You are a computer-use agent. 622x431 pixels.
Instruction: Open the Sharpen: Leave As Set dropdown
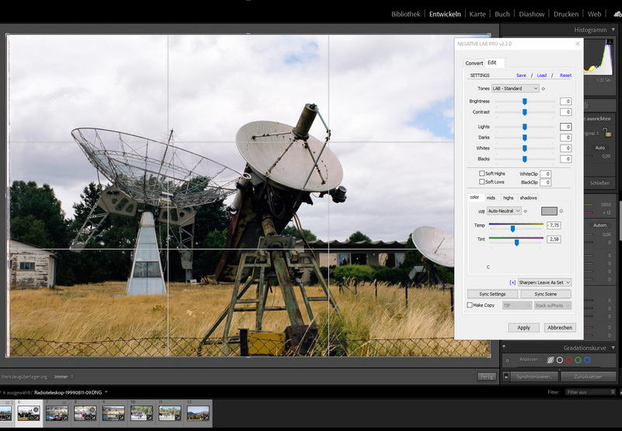click(x=544, y=282)
